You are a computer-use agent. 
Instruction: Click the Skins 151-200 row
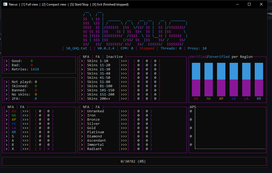pos(120,94)
